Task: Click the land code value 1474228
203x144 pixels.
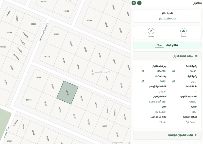Action: (x=161, y=71)
